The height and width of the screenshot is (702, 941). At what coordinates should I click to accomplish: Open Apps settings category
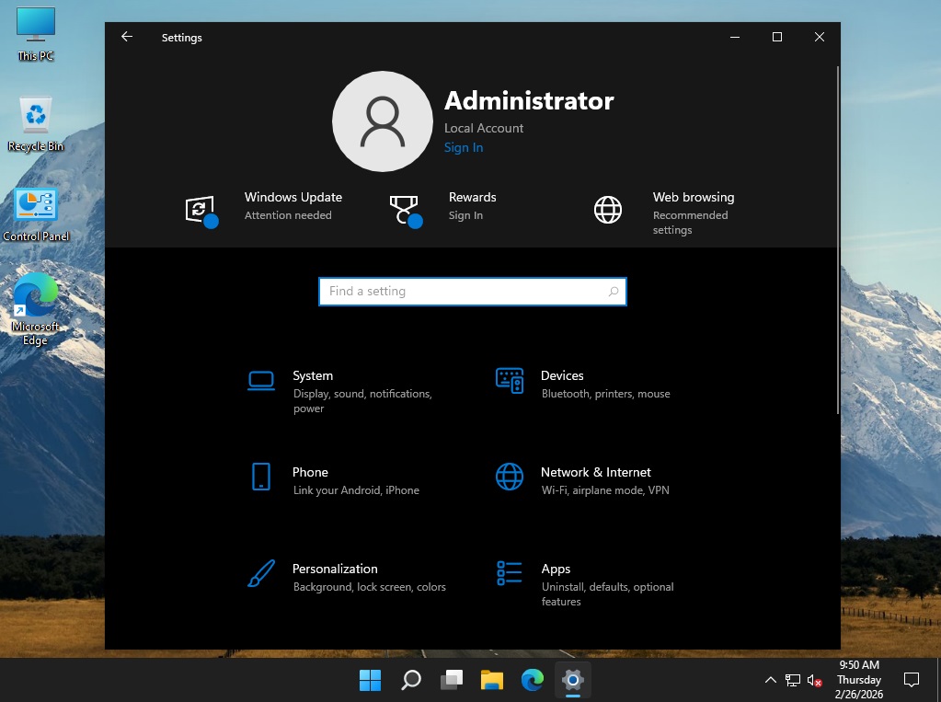(556, 570)
